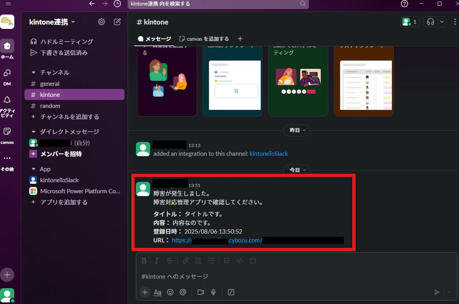
Task: Open channel more options kebab icon
Action: (455, 22)
